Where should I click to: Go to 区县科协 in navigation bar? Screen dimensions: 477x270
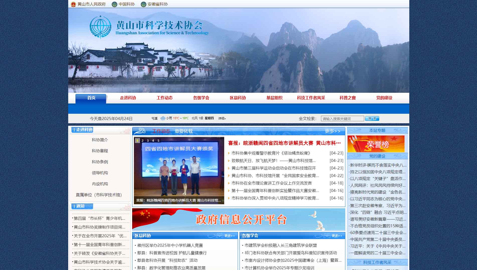[238, 98]
